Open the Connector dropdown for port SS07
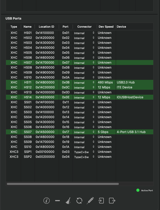This screenshot has width=160, height=210. click(84, 132)
